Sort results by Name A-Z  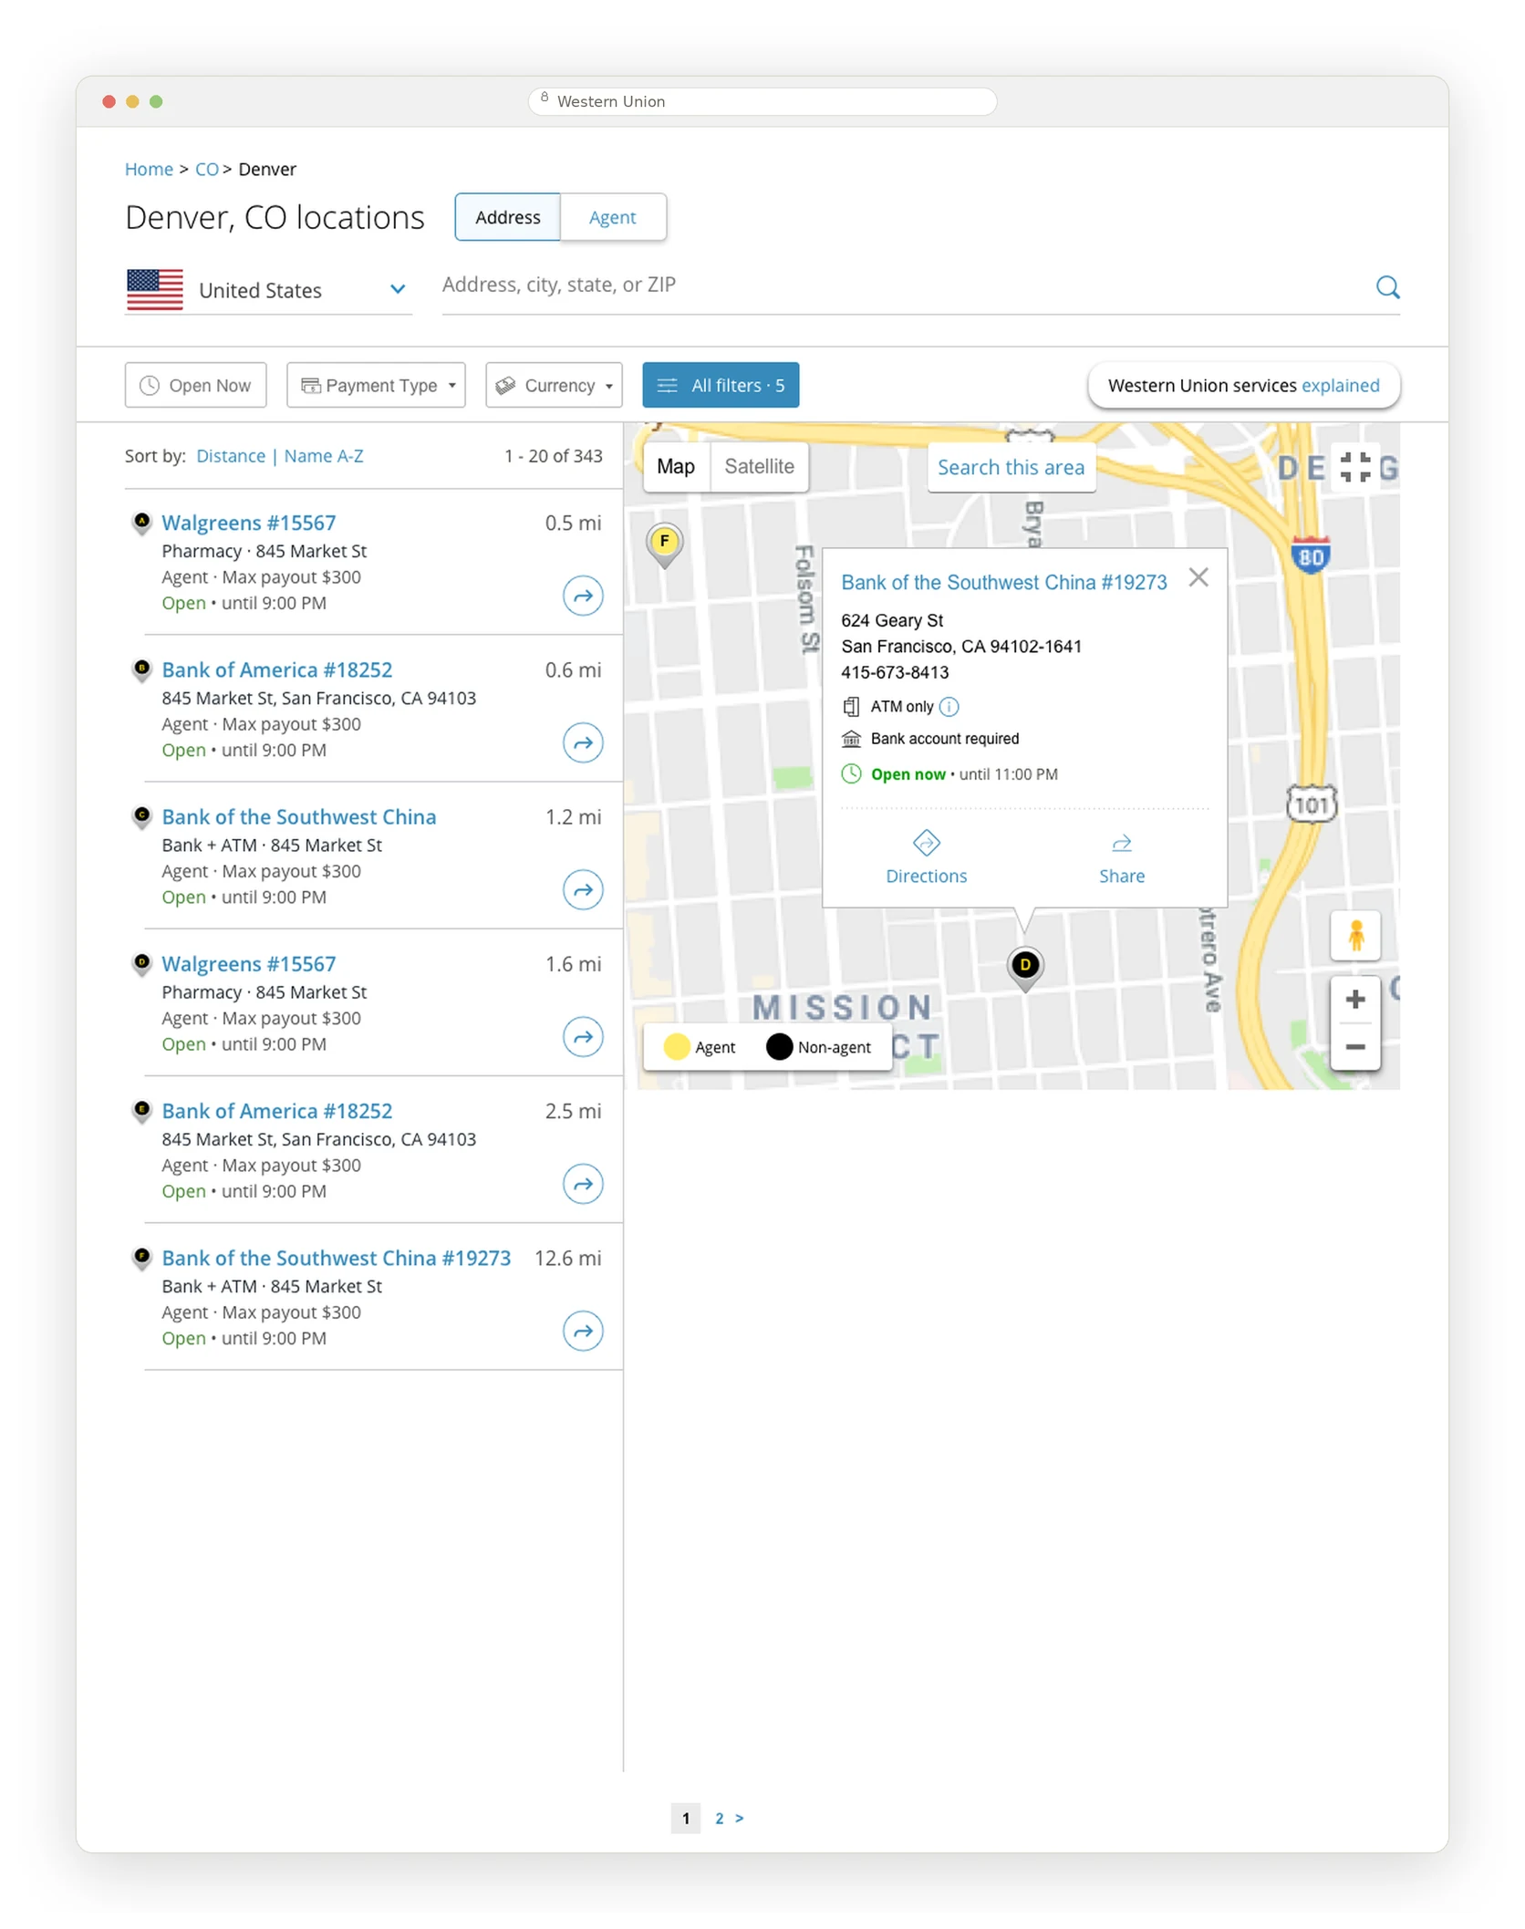tap(324, 456)
